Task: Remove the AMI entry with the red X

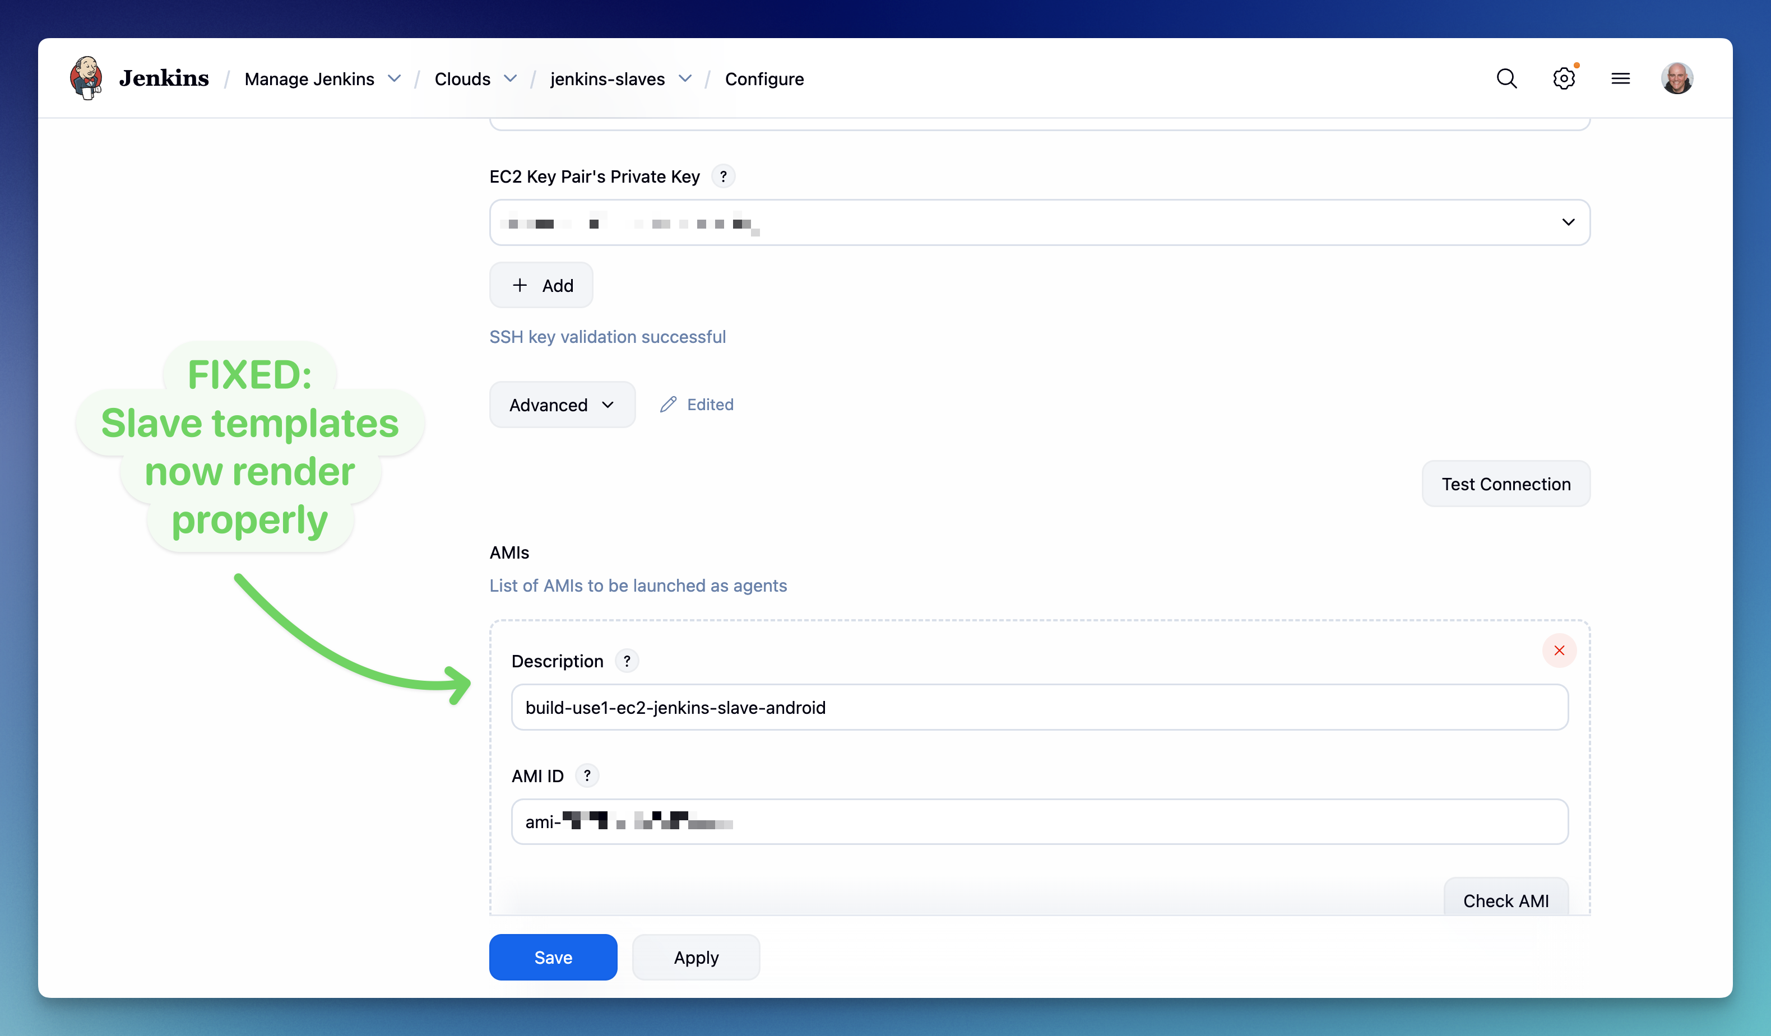Action: [1559, 651]
